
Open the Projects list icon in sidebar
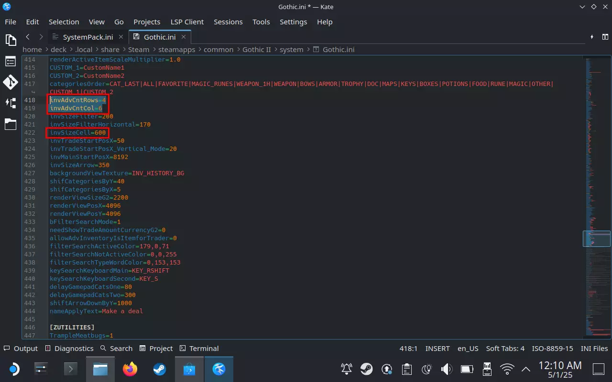click(11, 61)
